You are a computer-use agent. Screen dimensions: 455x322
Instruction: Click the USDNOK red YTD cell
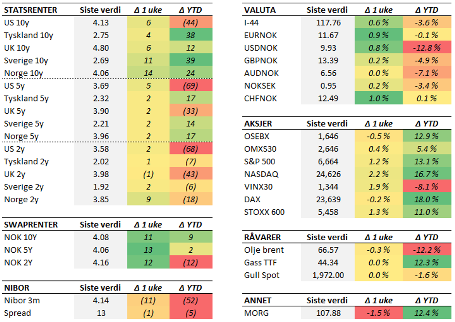click(427, 48)
